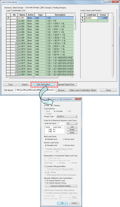Click the horizontal scrollbar of the combination list
Viewport: 120px width, 207px height.
coord(40,77)
